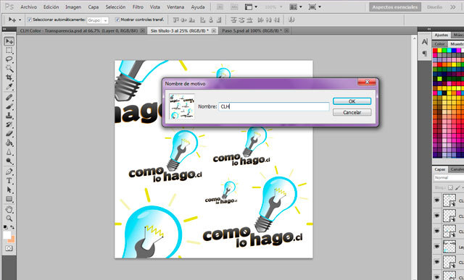Click OK in Nombre de motivo dialog
The width and height of the screenshot is (464, 280).
(x=352, y=101)
